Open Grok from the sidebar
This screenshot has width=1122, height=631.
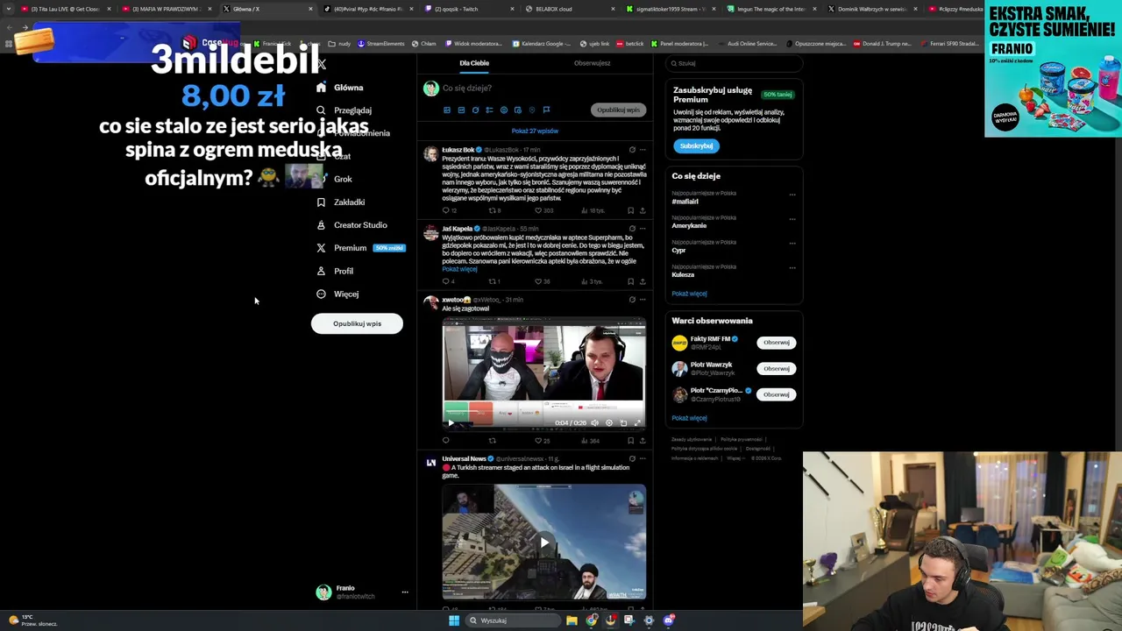pos(343,179)
